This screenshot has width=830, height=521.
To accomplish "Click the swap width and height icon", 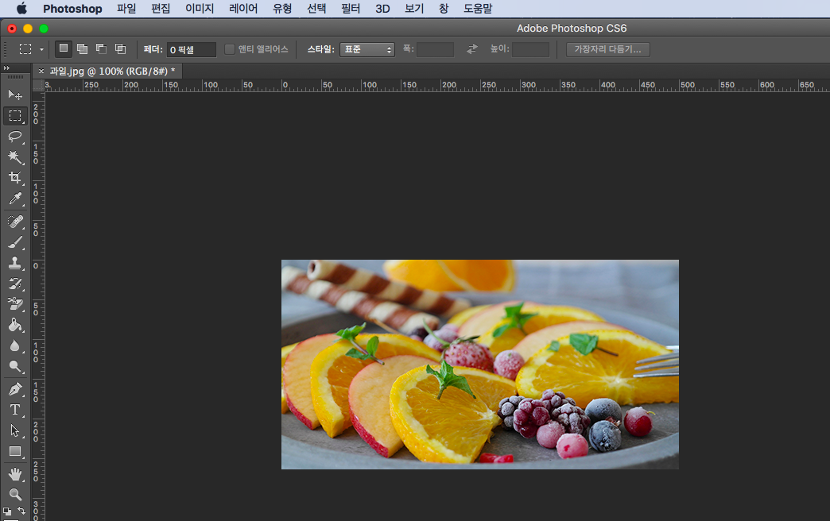I will (x=471, y=49).
